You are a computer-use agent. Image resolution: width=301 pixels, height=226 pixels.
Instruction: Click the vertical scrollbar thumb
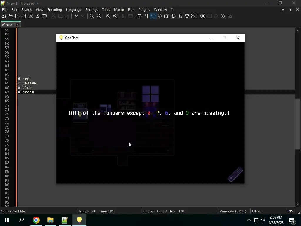(297, 124)
